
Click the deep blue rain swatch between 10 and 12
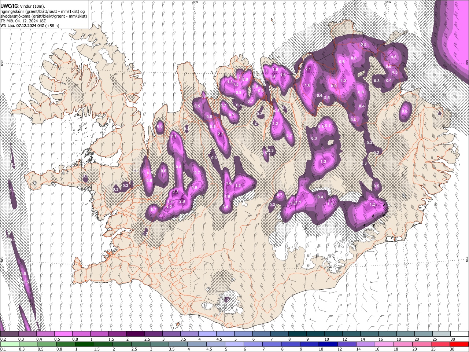tap(328, 344)
